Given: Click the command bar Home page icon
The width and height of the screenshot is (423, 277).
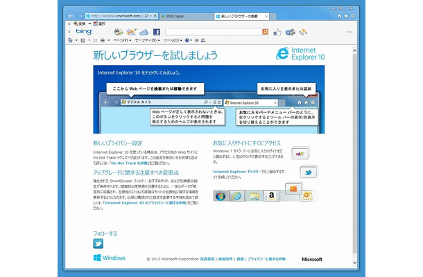Looking at the screenshot, I should [x=70, y=40].
